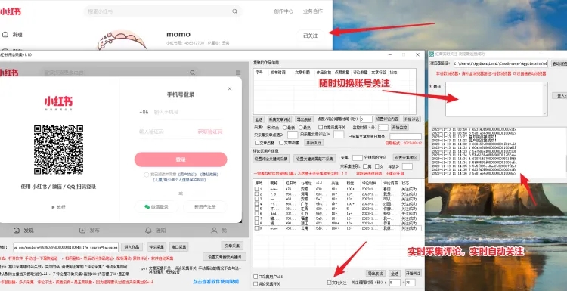Tick the checkbox for user row 1
The width and height of the screenshot is (567, 291).
(x=256, y=189)
